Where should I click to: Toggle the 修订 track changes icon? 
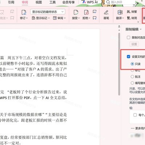coord(24,12)
